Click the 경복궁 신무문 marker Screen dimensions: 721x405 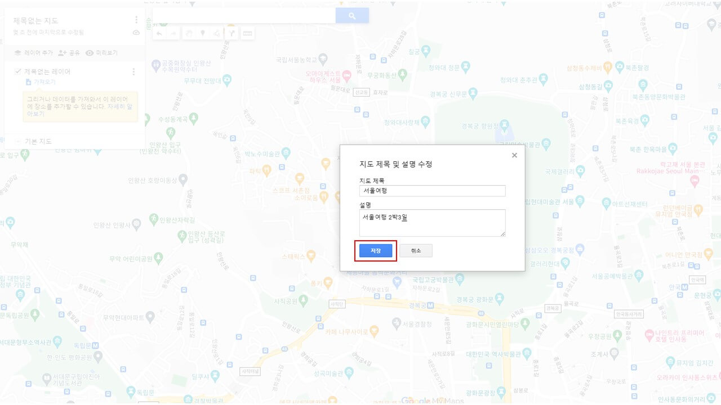[x=474, y=92]
